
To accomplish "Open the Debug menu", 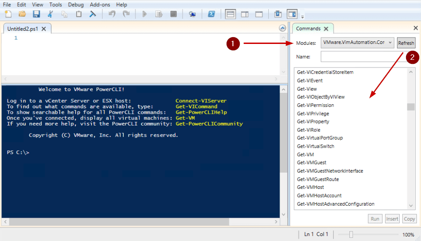I will click(76, 5).
